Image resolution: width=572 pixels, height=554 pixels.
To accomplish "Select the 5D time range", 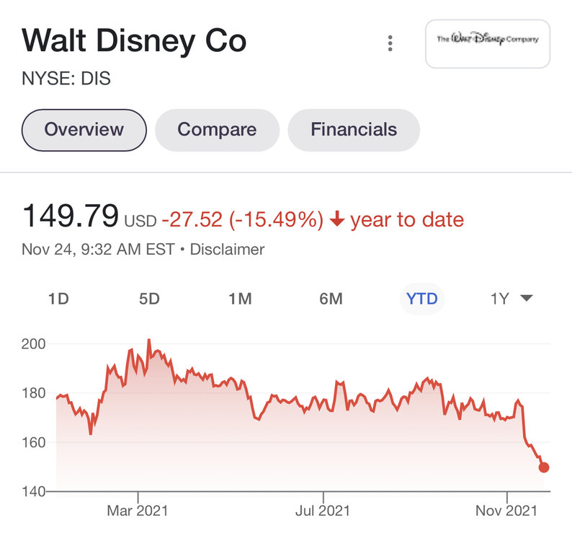I will pyautogui.click(x=149, y=299).
